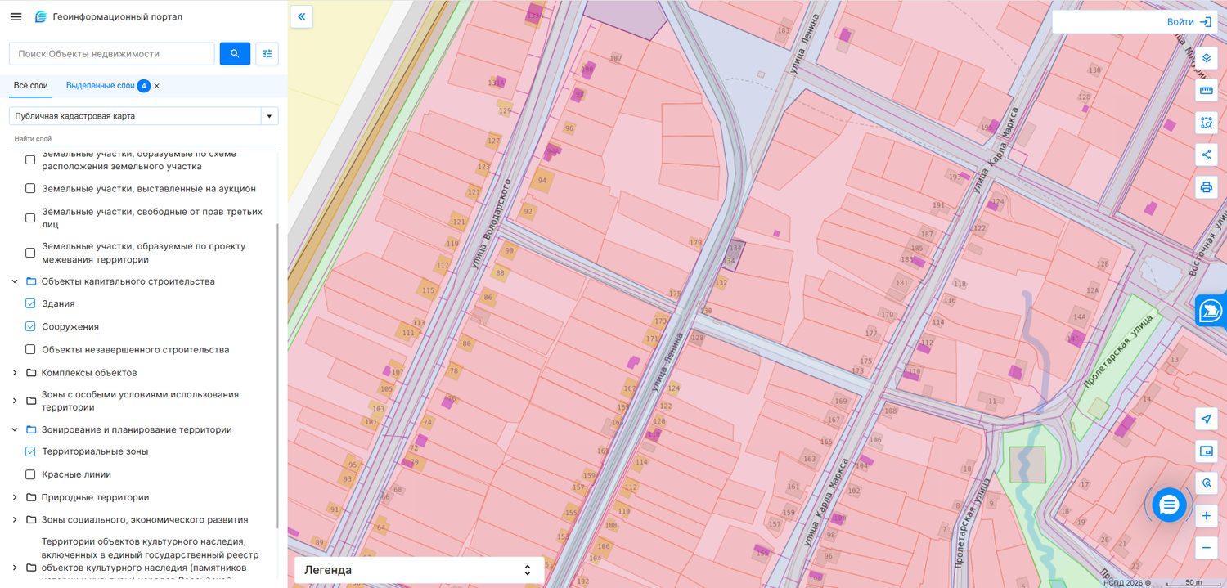
Task: Click the Геоинформационный портал logo
Action: (x=108, y=16)
